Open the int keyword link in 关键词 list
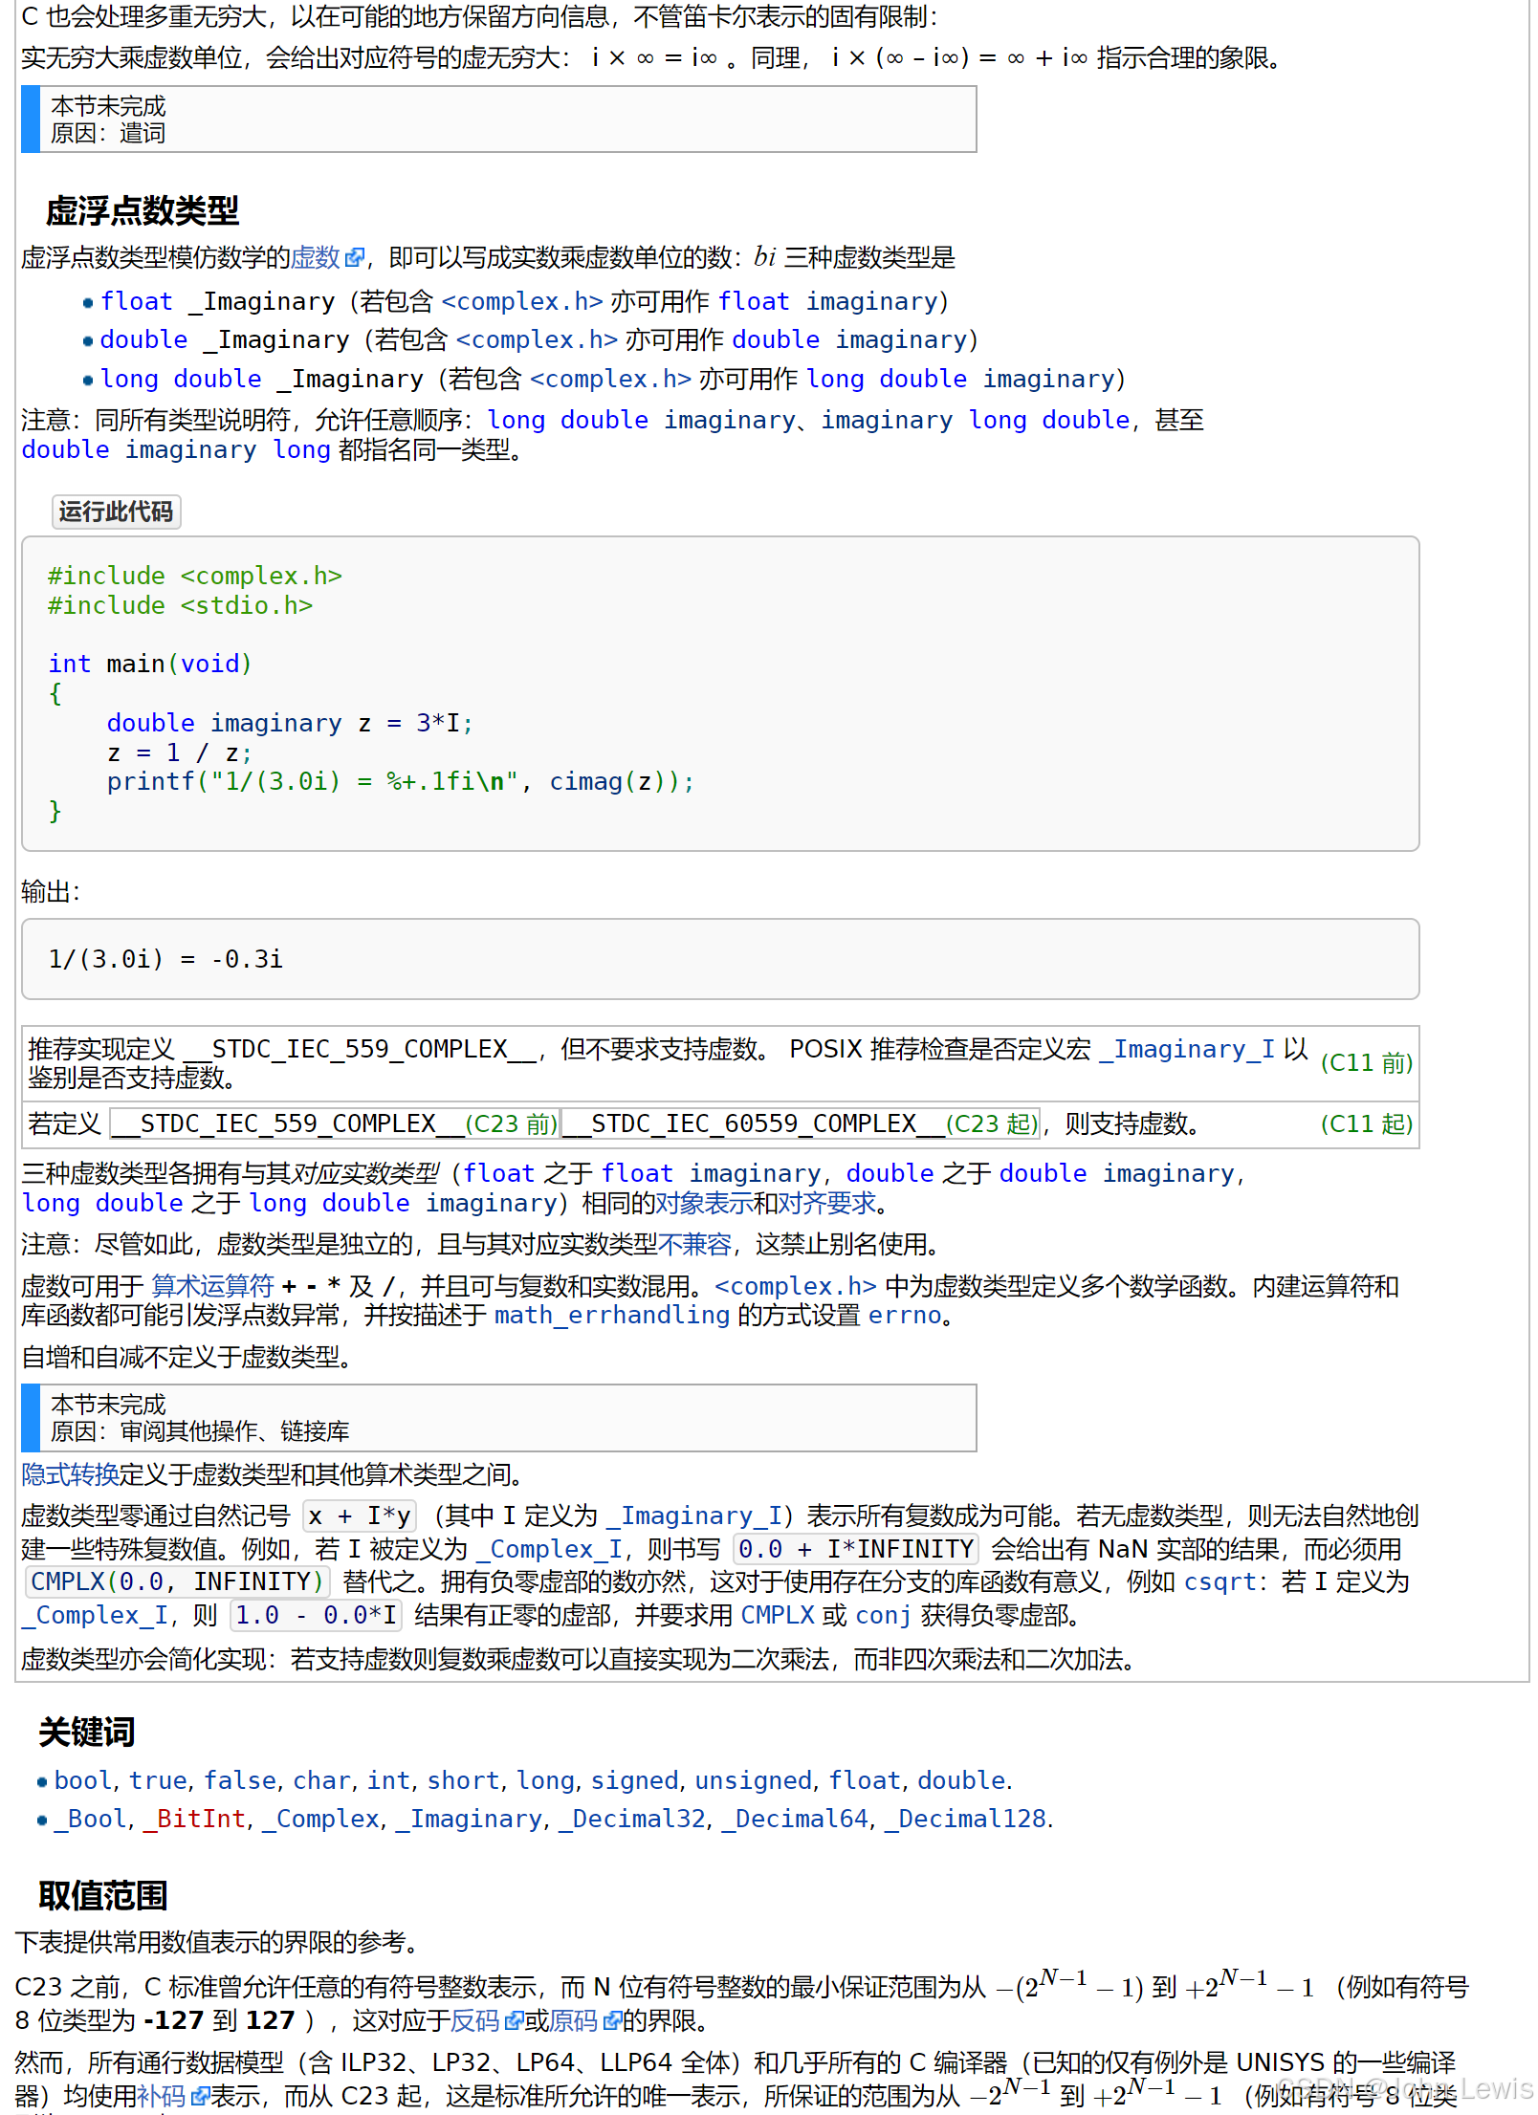The height and width of the screenshot is (2115, 1538). pos(388,1780)
